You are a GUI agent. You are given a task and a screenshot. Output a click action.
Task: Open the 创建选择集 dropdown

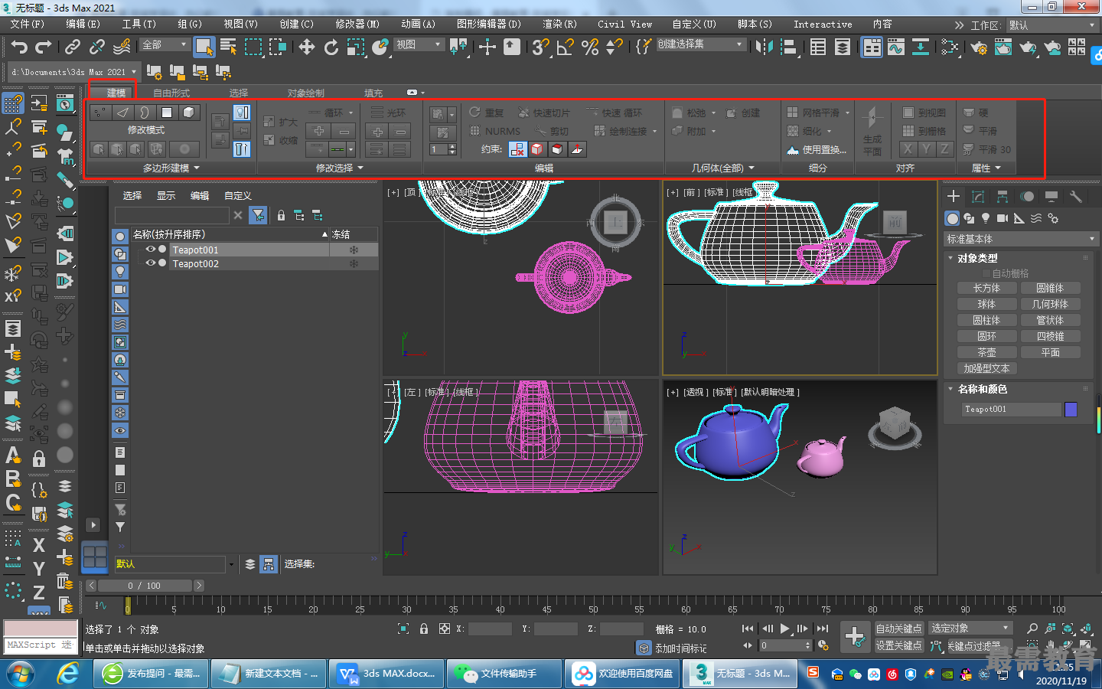[x=699, y=44]
